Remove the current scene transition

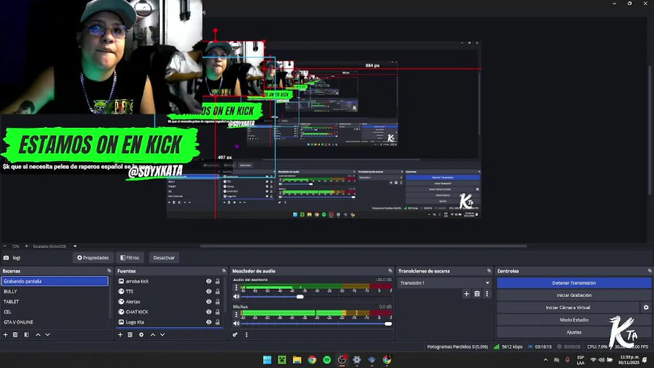click(477, 294)
